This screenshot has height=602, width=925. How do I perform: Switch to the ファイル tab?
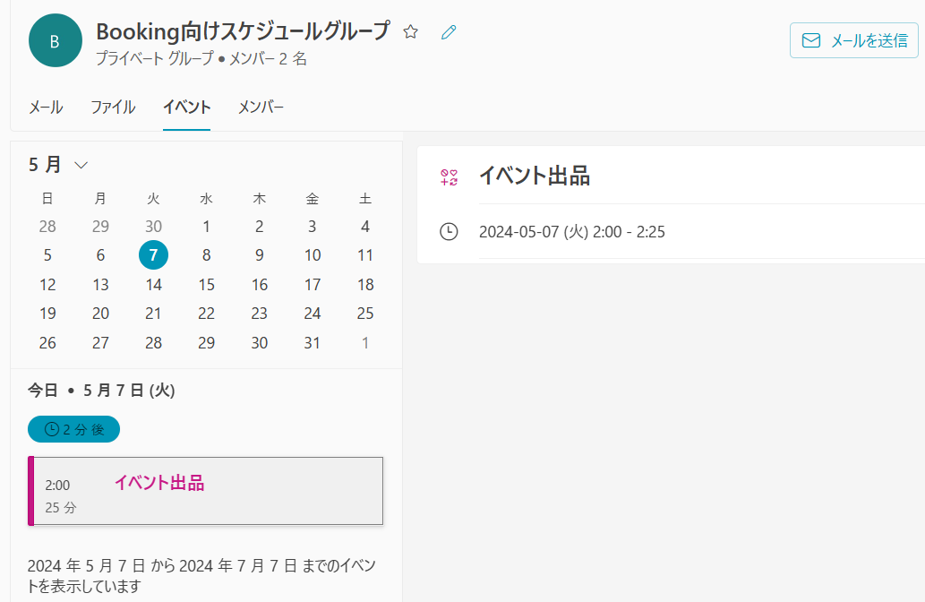113,107
